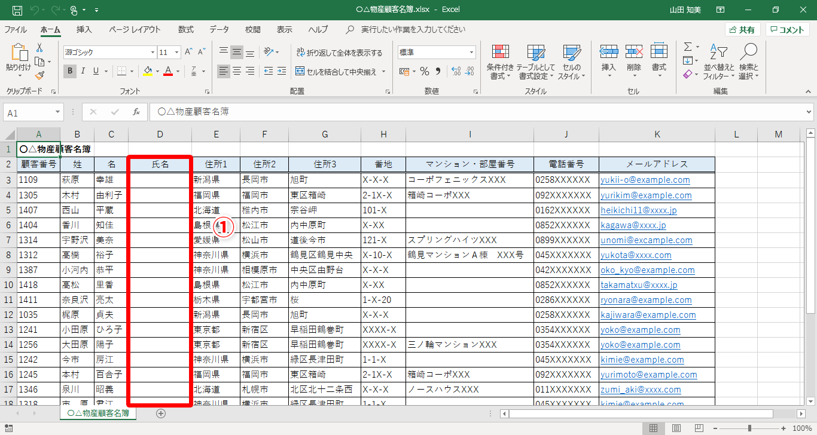Open Conditional Formatting (条件付き書式)
Image resolution: width=817 pixels, height=435 pixels.
point(500,62)
